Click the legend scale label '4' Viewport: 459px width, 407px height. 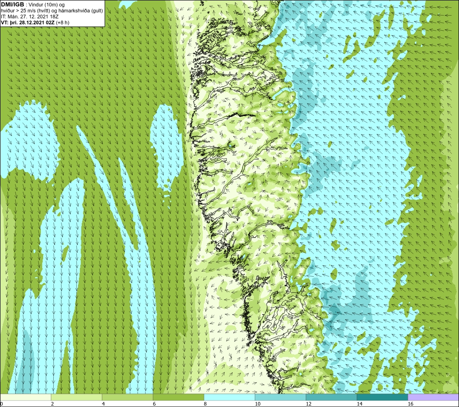pyautogui.click(x=103, y=404)
